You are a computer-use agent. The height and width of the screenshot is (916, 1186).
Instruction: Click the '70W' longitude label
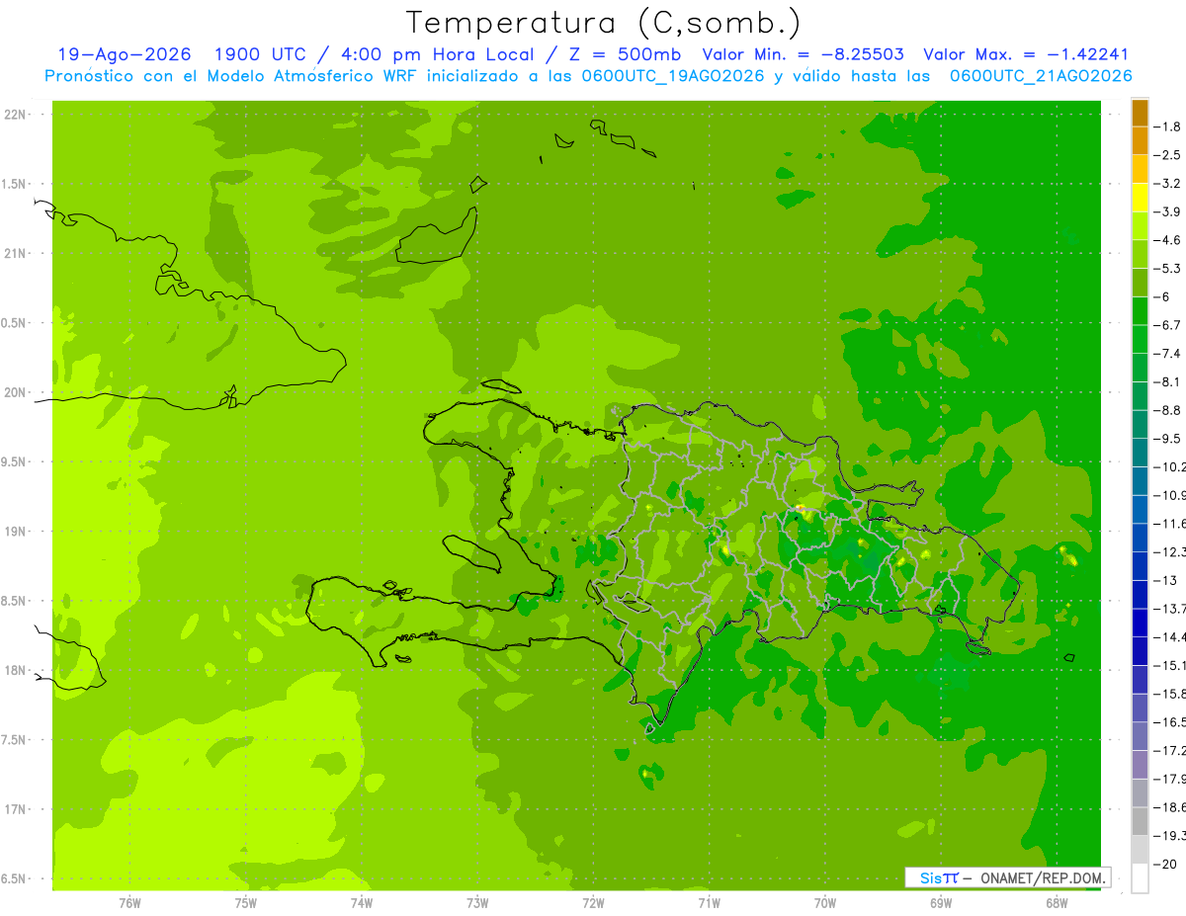click(825, 903)
